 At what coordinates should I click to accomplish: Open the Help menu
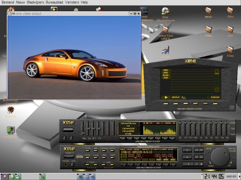coord(84,2)
